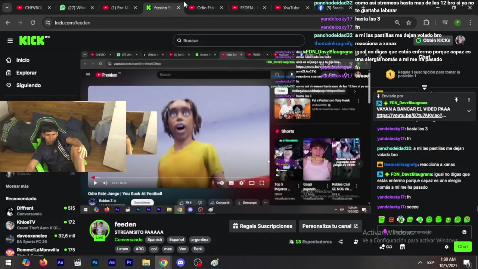Open recommended channel Diffrent
The height and width of the screenshot is (269, 478).
40,211
